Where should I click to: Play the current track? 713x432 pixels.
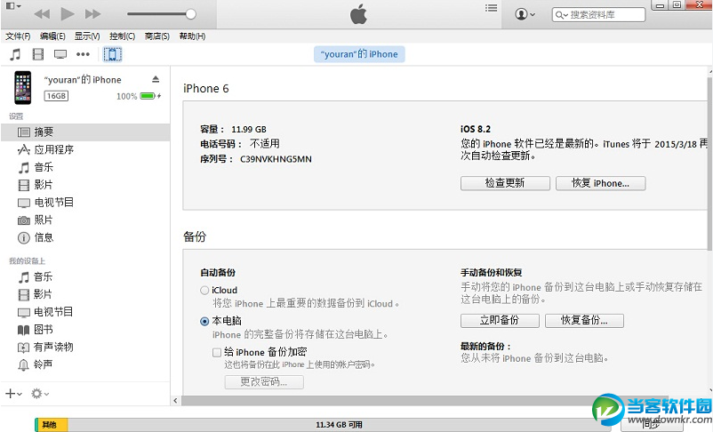[x=68, y=14]
